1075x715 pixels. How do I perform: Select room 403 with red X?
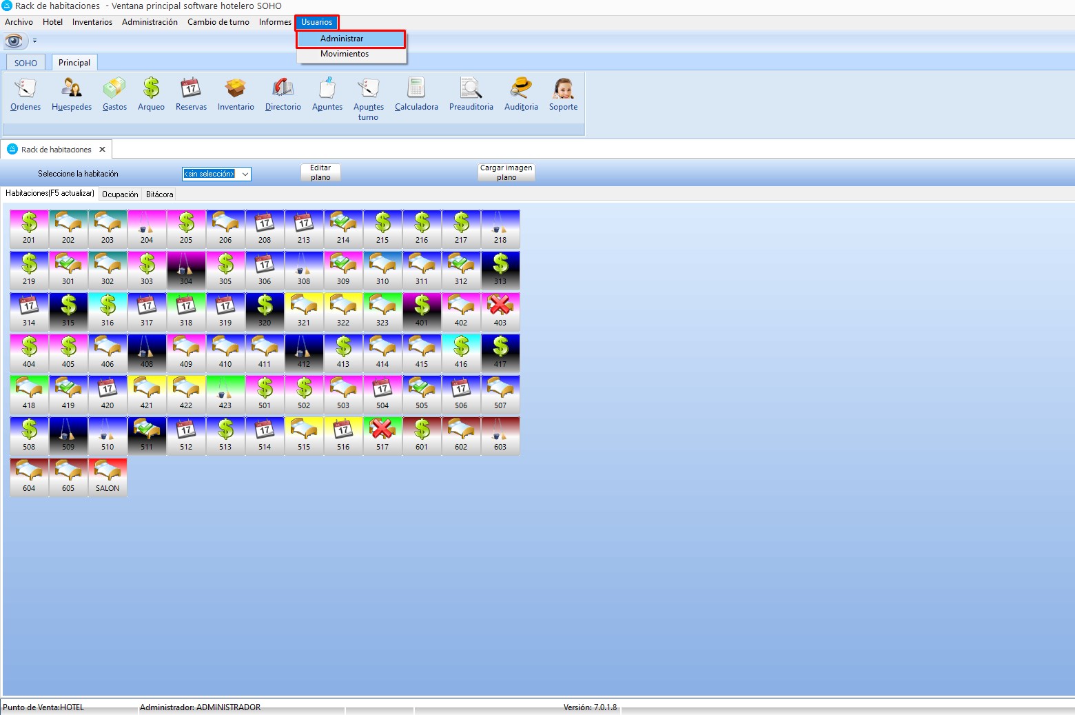tap(500, 311)
